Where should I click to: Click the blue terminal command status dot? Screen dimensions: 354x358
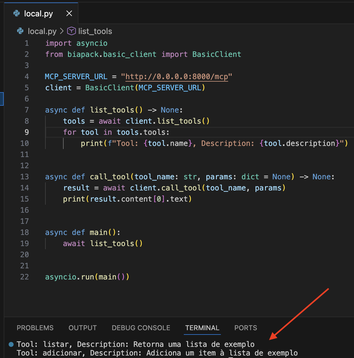(11, 344)
